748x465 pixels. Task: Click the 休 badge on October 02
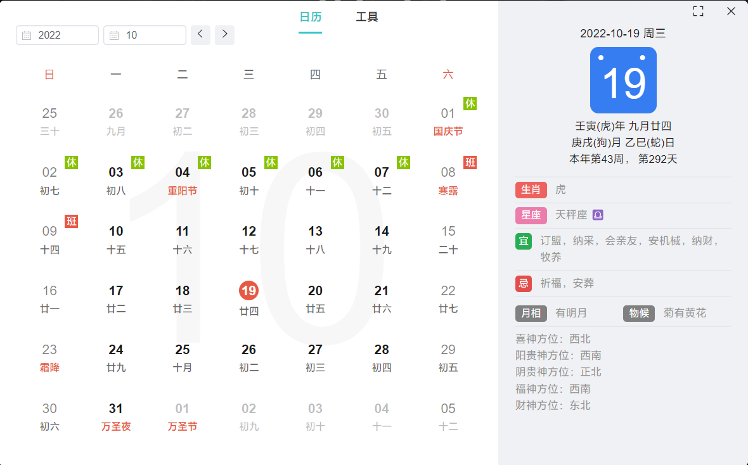click(72, 163)
